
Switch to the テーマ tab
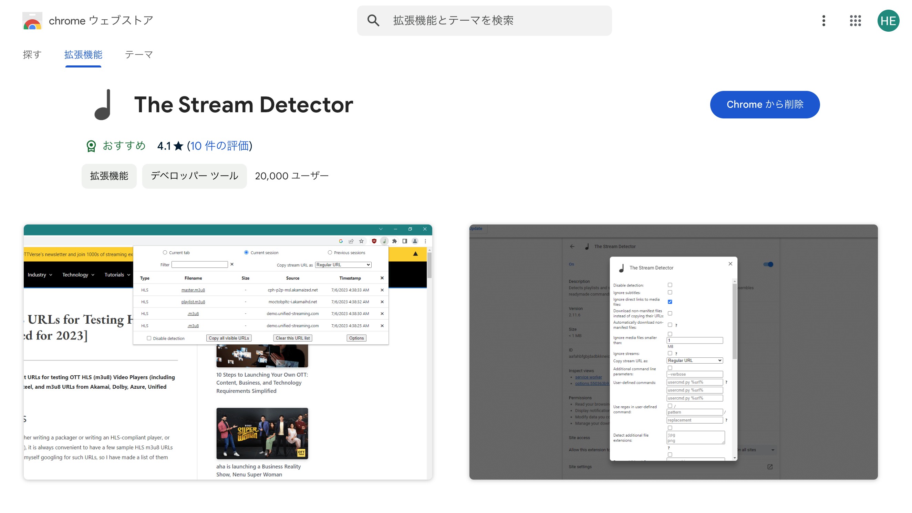coord(139,54)
